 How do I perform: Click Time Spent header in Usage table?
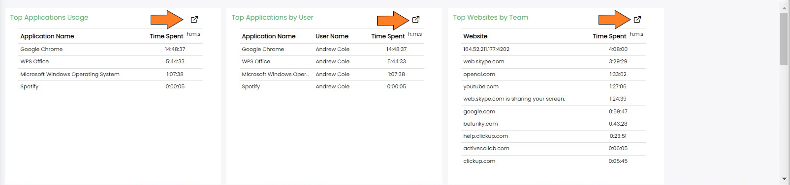[x=166, y=36]
